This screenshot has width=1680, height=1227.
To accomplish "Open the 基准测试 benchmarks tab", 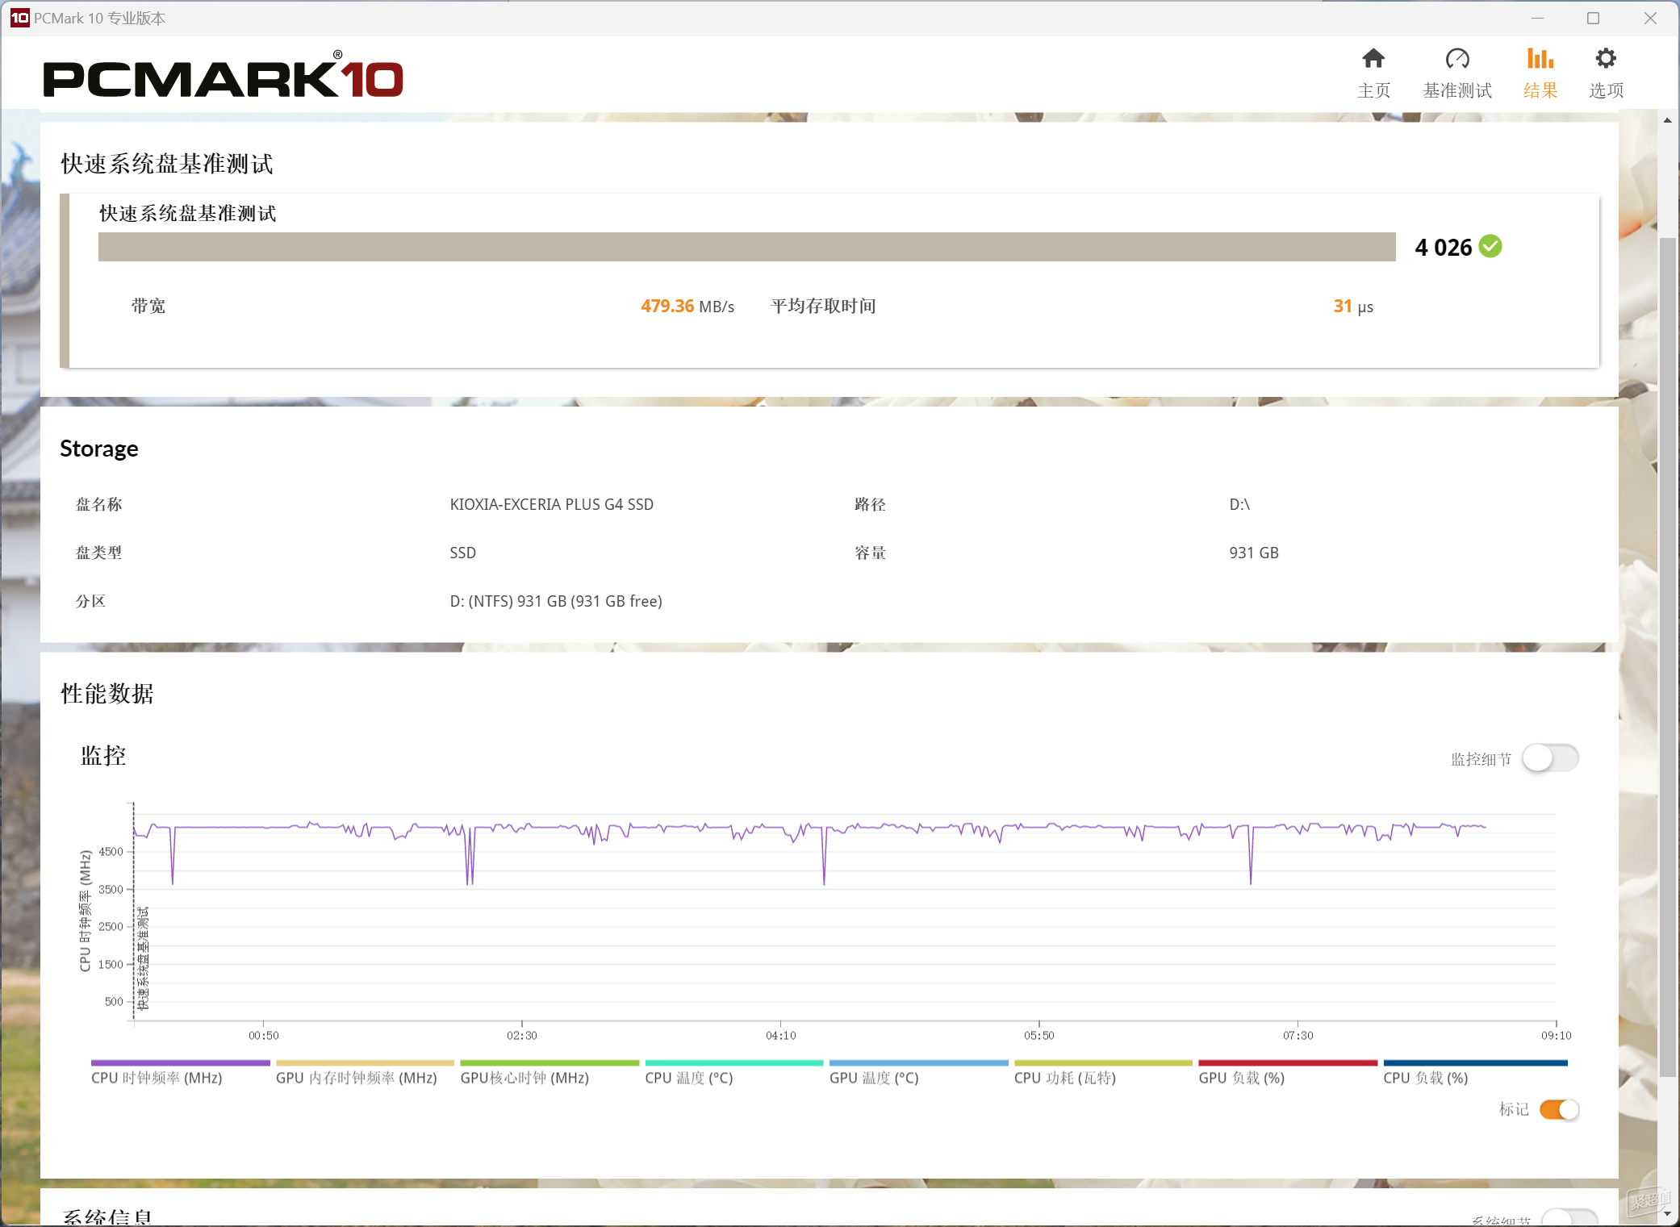I will click(1457, 73).
